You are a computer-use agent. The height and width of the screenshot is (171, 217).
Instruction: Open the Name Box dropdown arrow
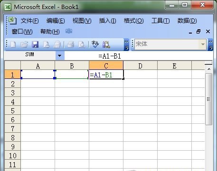pos(60,56)
